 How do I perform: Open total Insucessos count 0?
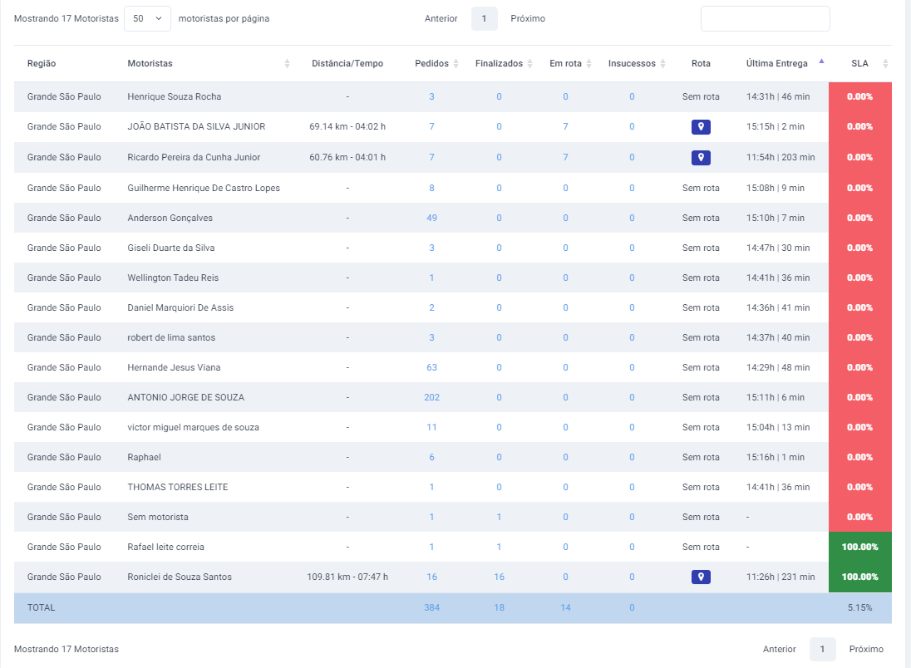click(x=632, y=607)
